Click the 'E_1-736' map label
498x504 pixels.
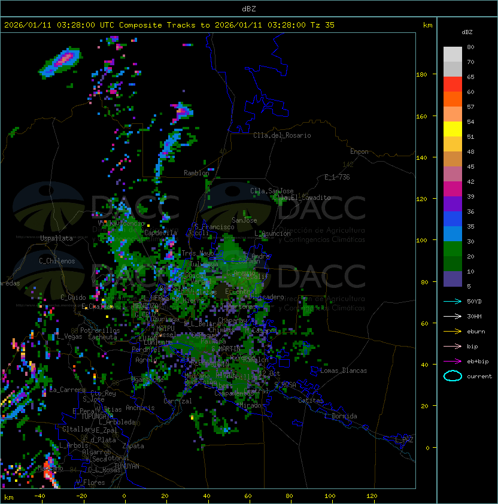[x=337, y=177]
